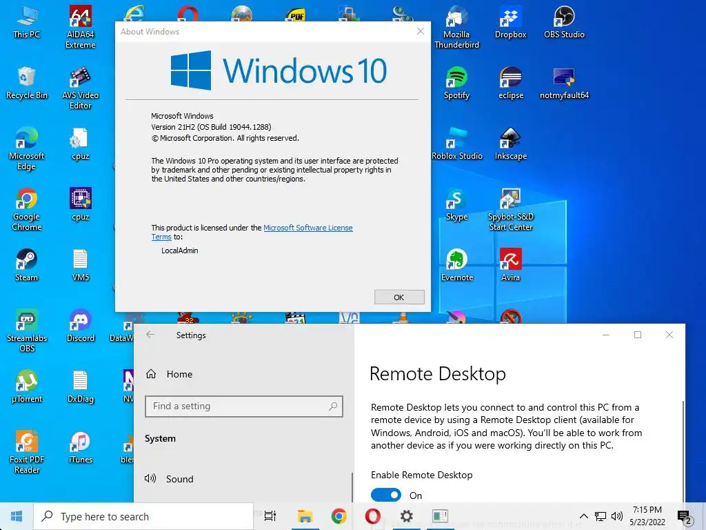Launch Steam from desktop
The height and width of the screenshot is (530, 706).
[x=27, y=266]
